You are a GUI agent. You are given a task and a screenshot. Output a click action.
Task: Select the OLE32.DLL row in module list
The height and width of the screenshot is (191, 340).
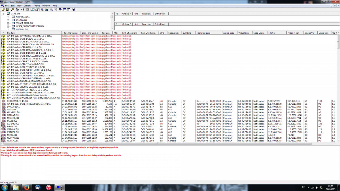(x=169, y=121)
